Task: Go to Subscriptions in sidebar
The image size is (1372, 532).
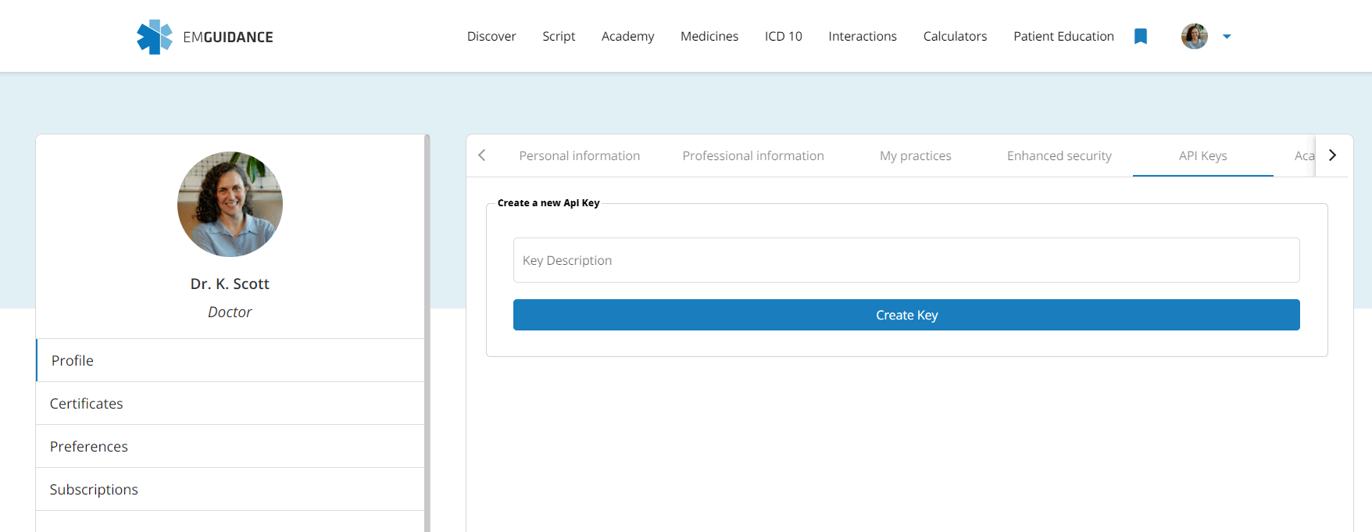Action: pyautogui.click(x=94, y=490)
